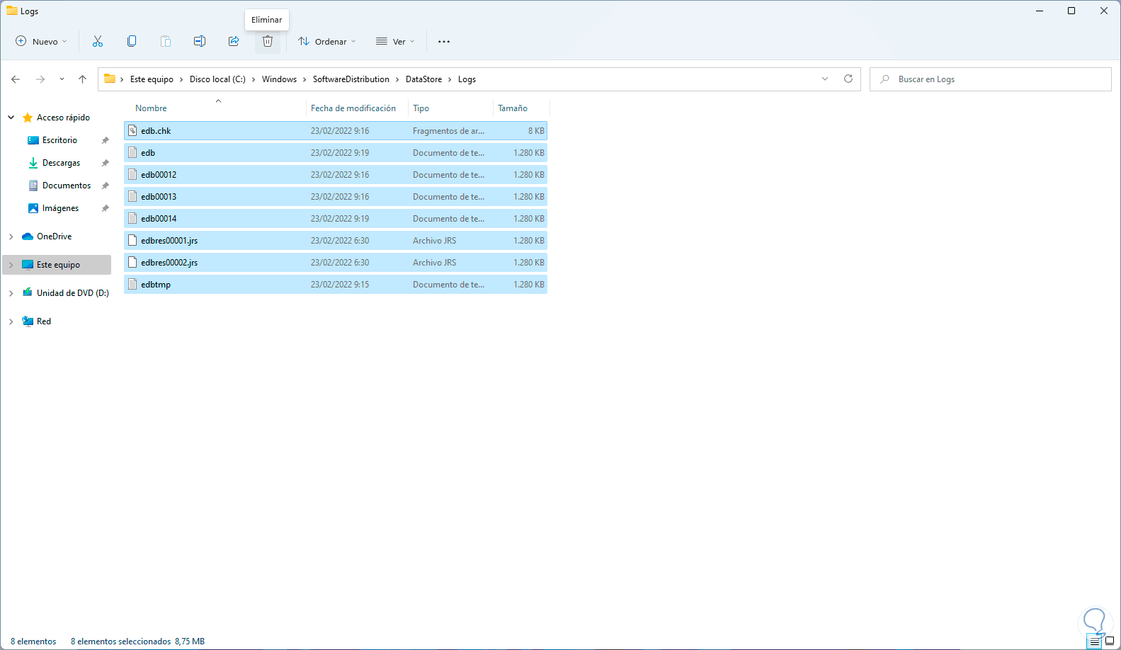Select Este equipo in the navigation pane
Viewport: 1121px width, 650px height.
58,265
